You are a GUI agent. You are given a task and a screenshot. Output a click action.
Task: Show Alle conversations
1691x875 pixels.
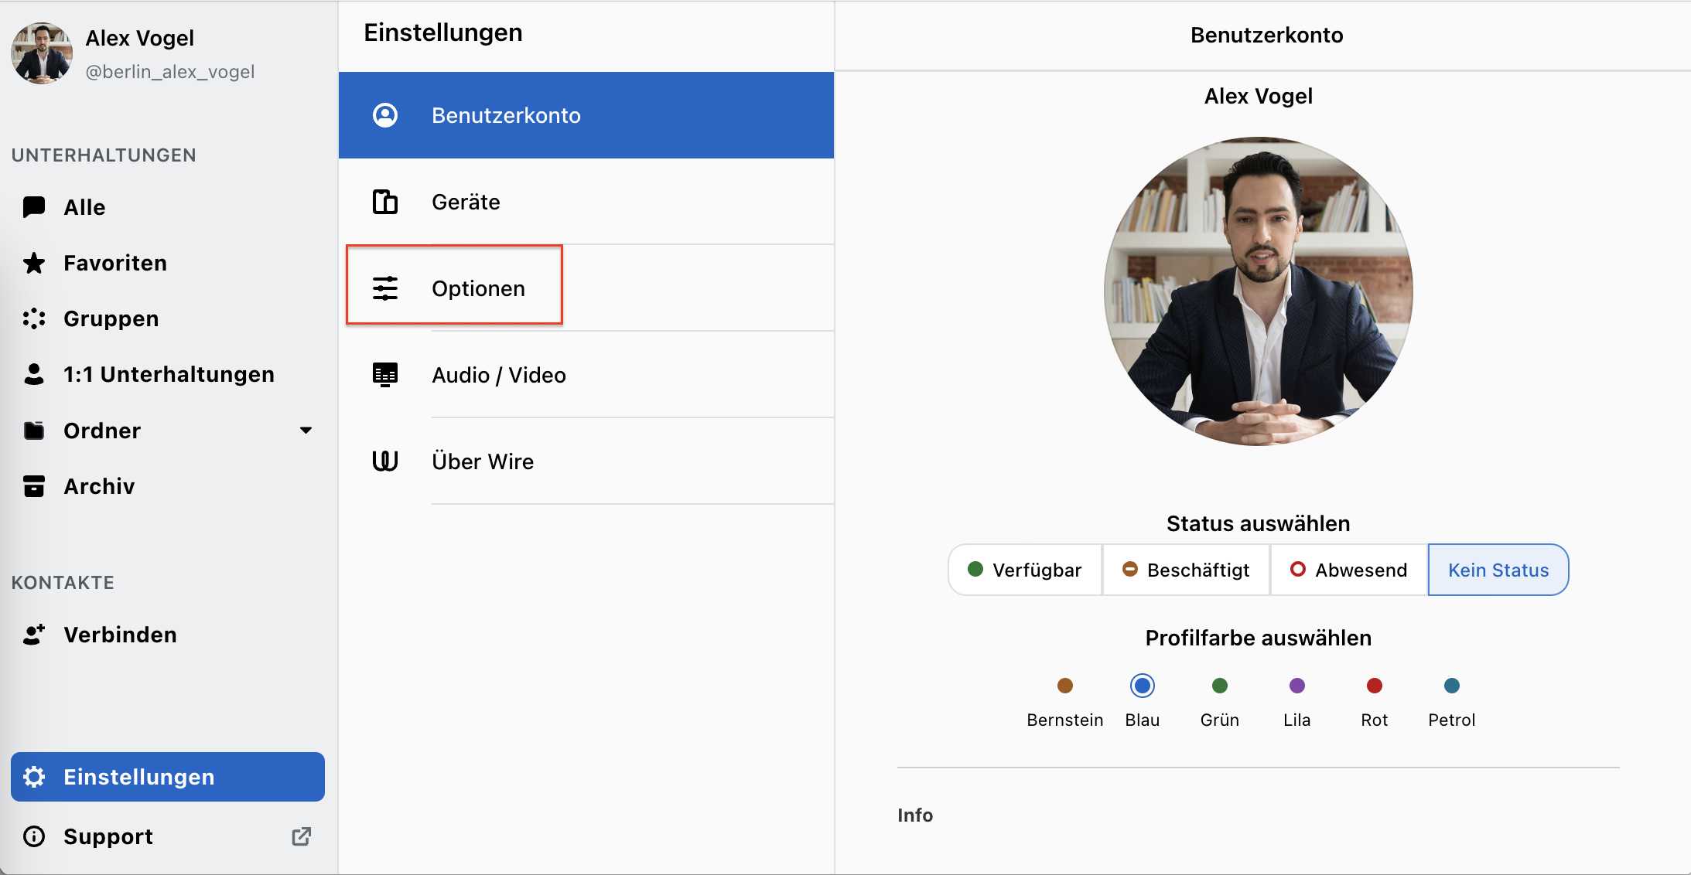(x=168, y=207)
